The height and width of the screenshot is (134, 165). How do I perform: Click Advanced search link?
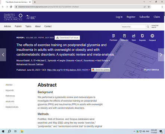pos(155,26)
